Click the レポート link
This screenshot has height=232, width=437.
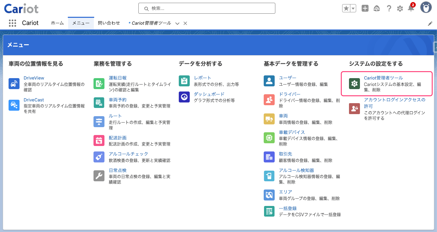point(203,78)
